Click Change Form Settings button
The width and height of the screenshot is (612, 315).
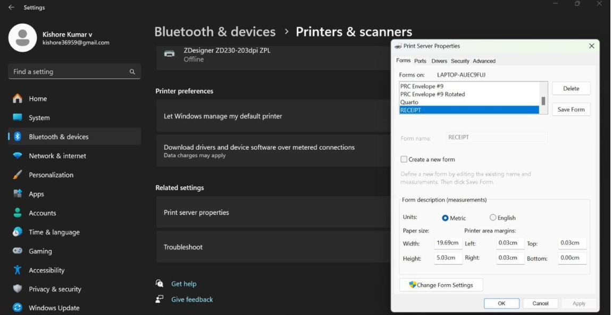pos(441,285)
